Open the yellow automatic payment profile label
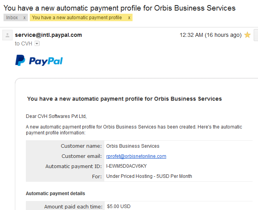This screenshot has width=258, height=210. [x=77, y=18]
